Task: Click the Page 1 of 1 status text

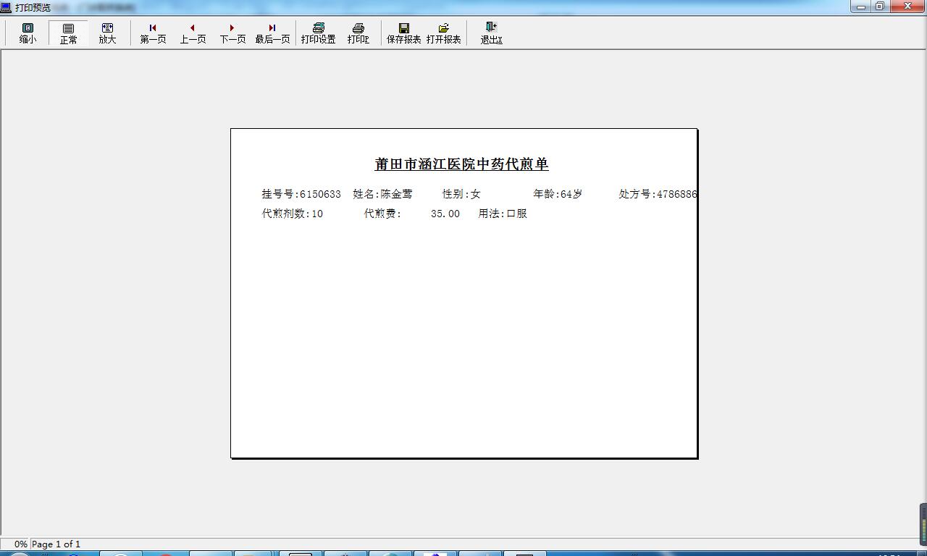Action: click(56, 544)
